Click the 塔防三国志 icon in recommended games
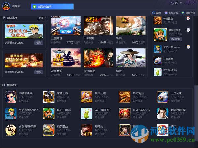This screenshot has width=198, height=148. pos(49,113)
